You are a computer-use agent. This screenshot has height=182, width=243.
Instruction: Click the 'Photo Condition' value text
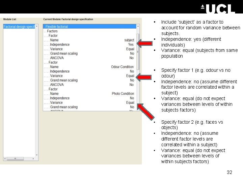(x=123, y=94)
